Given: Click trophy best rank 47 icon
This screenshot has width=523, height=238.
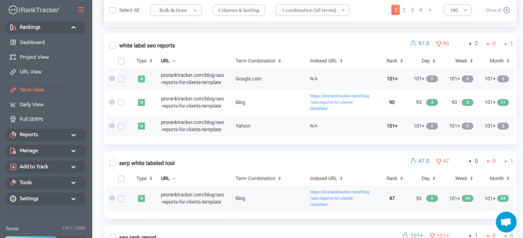Looking at the screenshot, I should point(438,161).
